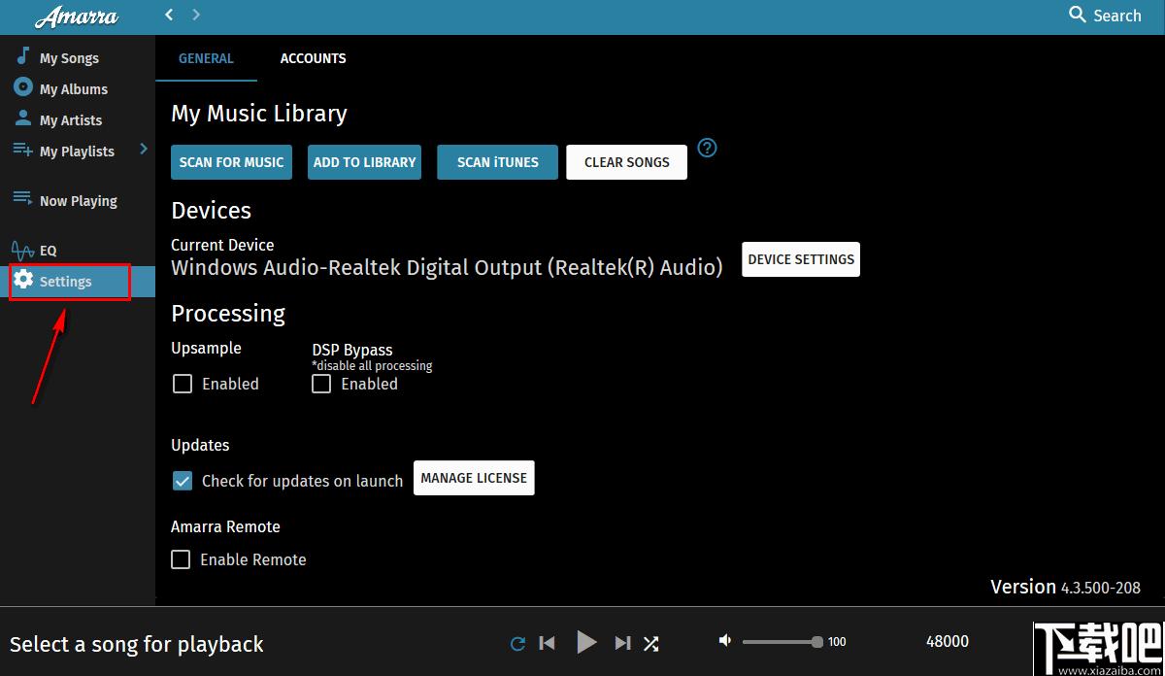
Task: Uncheck Check for updates on launch
Action: (x=182, y=480)
